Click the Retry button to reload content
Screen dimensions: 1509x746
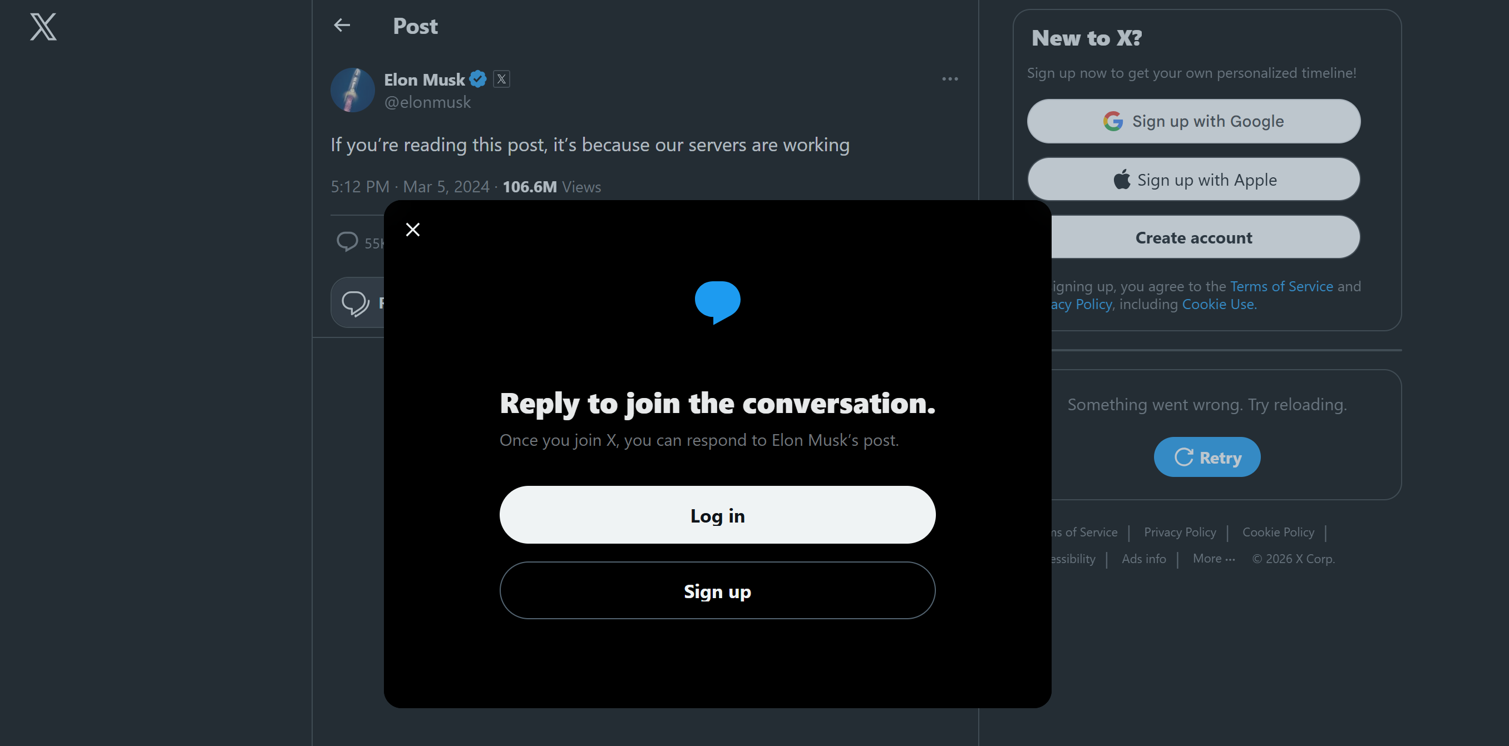click(1206, 456)
